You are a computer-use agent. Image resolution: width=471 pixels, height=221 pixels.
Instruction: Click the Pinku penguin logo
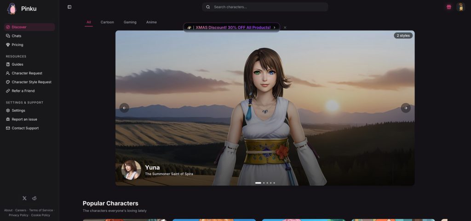11,8
